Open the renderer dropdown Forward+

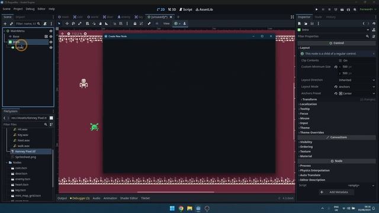[x=368, y=9]
